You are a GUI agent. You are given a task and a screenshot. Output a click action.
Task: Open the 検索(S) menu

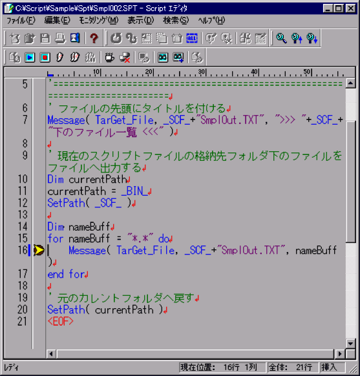(x=176, y=21)
